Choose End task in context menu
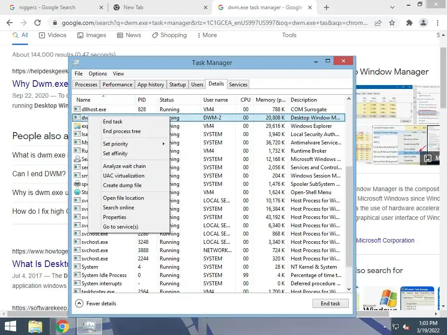 pyautogui.click(x=129, y=122)
